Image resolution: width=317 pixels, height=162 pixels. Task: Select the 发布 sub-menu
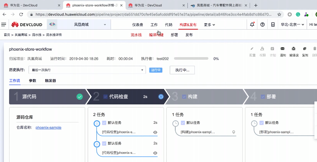click(x=189, y=35)
